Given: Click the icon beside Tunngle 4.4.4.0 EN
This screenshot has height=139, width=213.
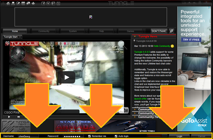Looking at the screenshot, I should tap(134, 41).
